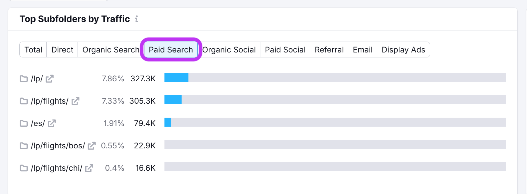Switch to the Total traffic filter
The image size is (527, 194).
33,49
